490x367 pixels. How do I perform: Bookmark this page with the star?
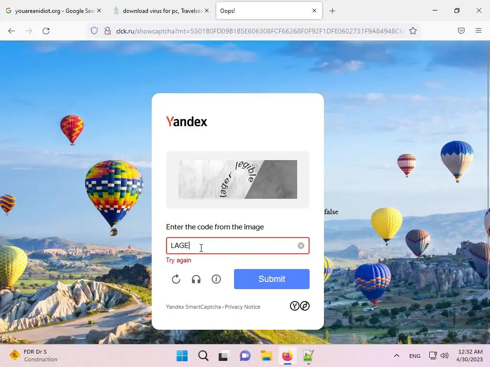pyautogui.click(x=413, y=31)
